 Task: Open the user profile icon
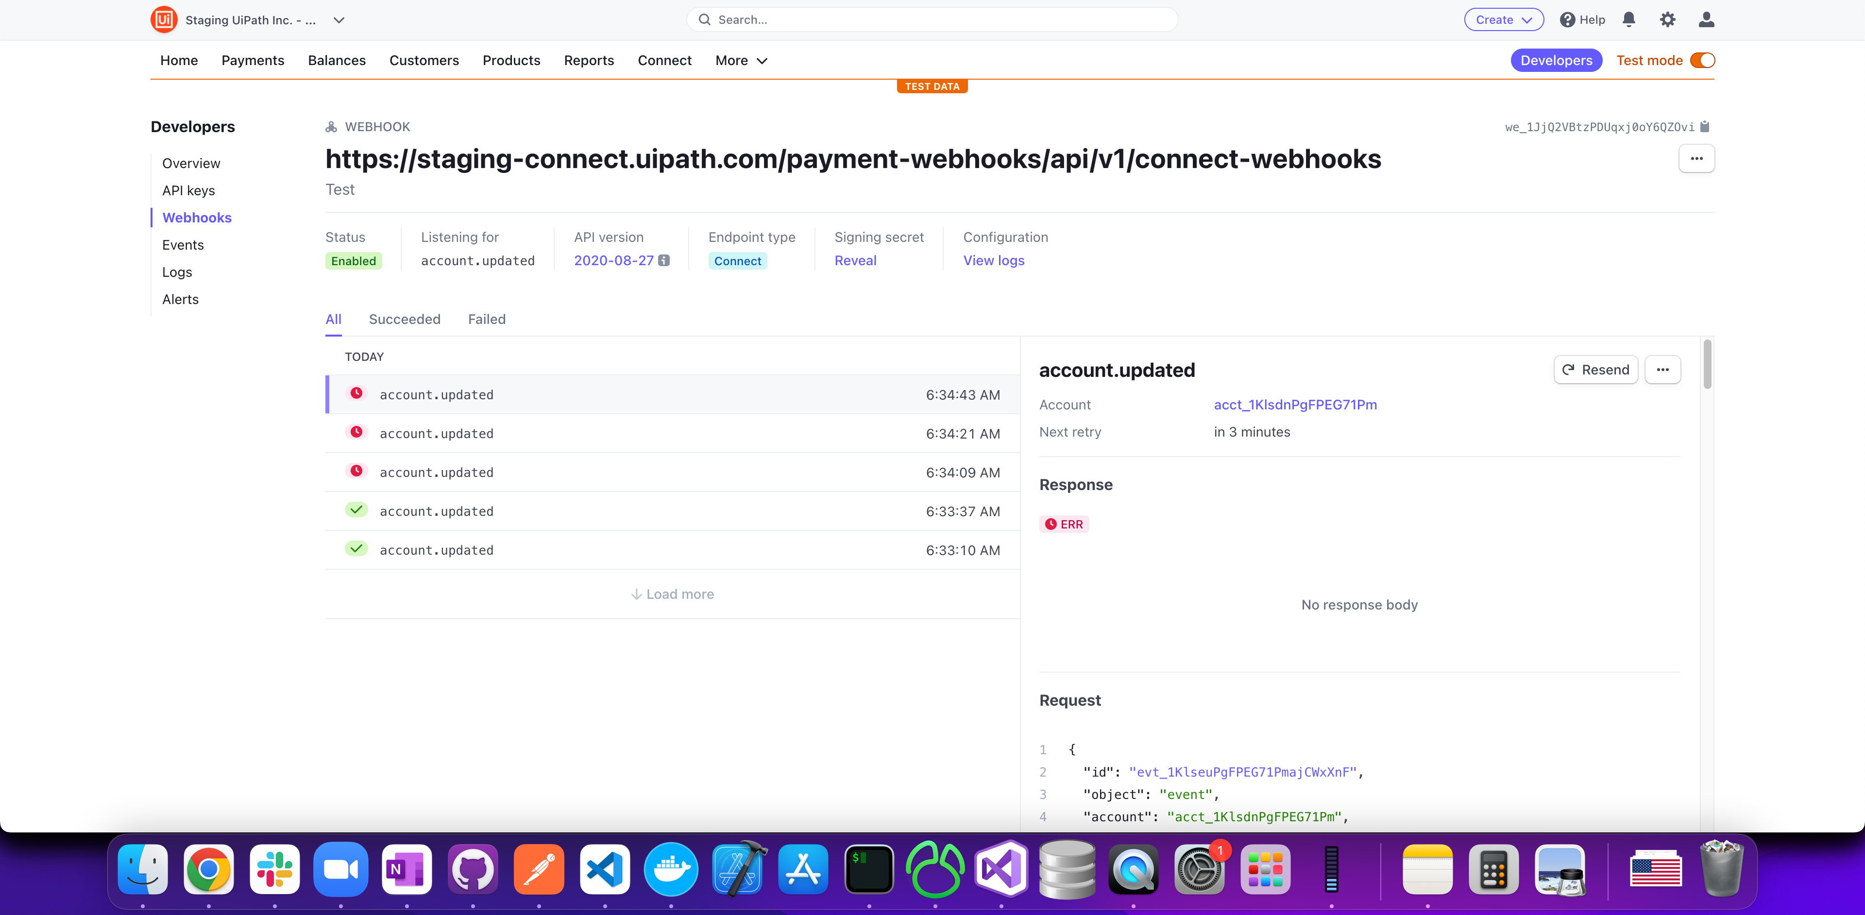[x=1707, y=19]
